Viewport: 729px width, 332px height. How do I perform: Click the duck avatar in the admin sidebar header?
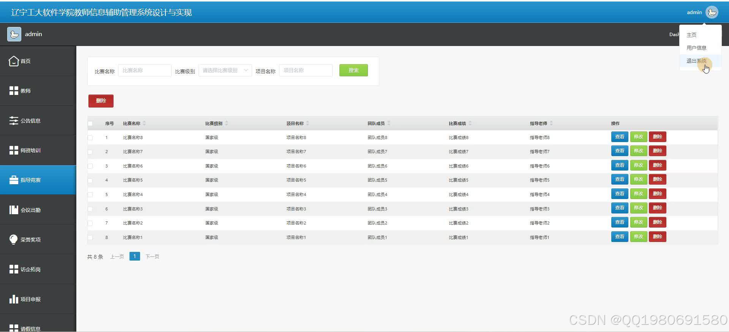[x=14, y=34]
